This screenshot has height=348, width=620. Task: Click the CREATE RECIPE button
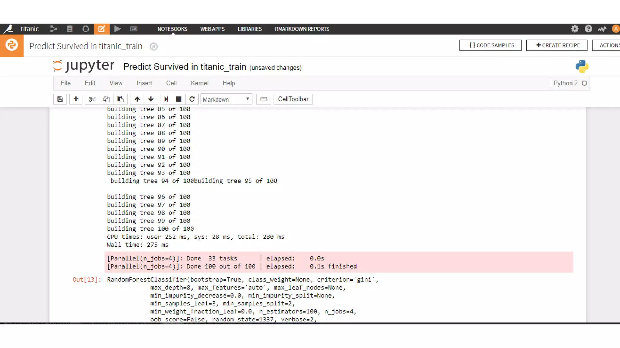[x=557, y=45]
